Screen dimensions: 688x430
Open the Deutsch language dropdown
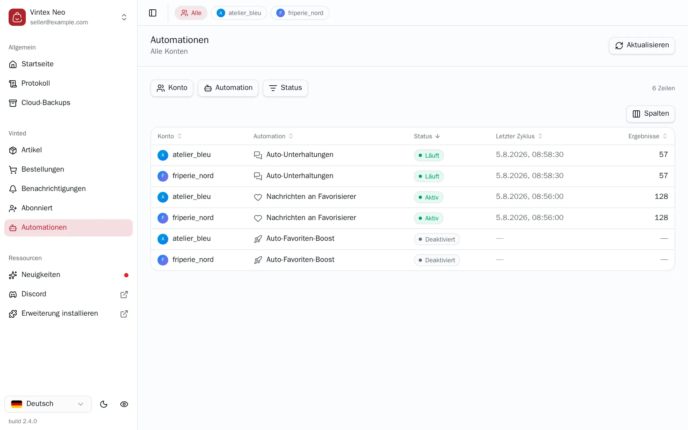(48, 404)
